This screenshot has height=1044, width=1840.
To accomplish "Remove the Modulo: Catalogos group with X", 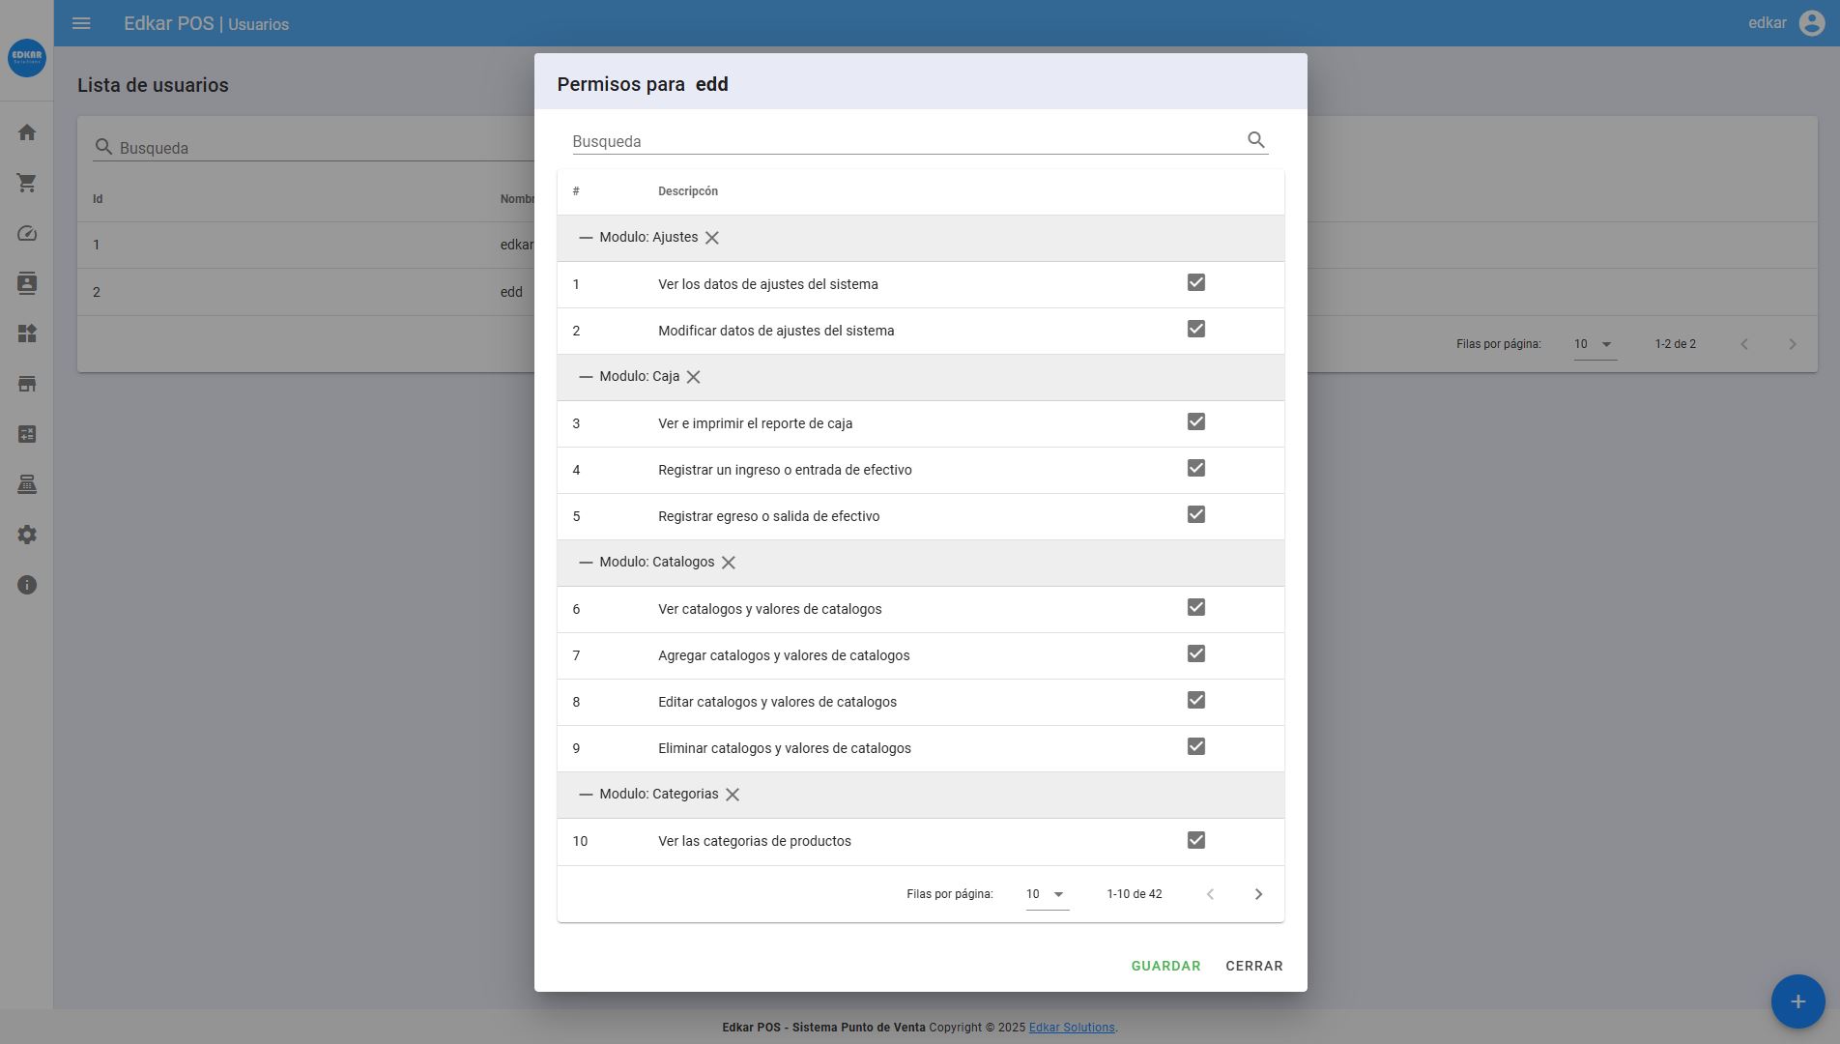I will [x=729, y=563].
